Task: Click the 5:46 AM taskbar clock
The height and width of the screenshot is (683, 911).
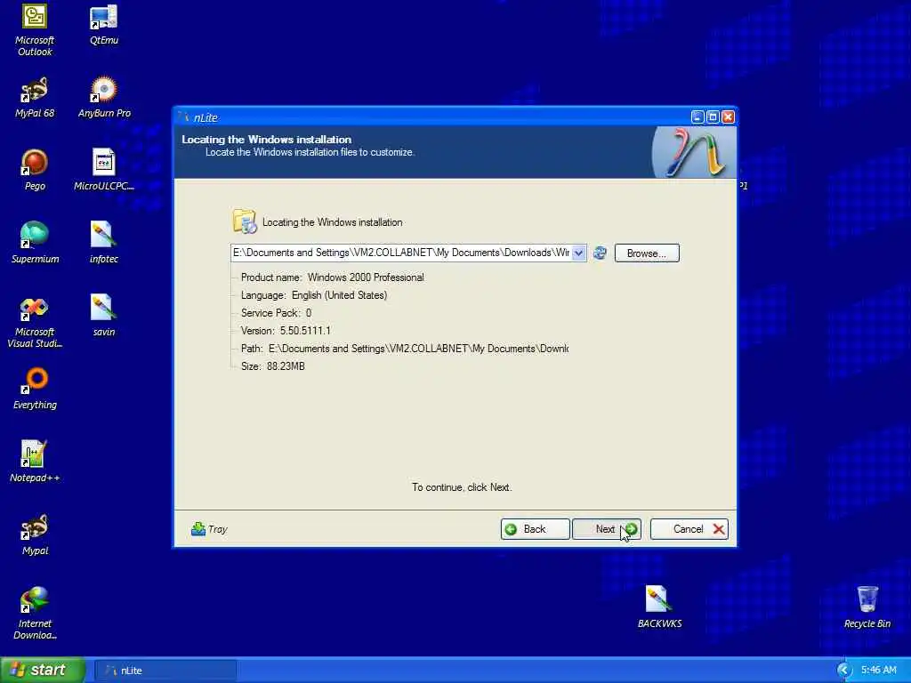Action: pyautogui.click(x=878, y=671)
